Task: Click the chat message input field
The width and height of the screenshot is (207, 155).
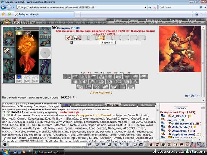Action: [48, 144]
